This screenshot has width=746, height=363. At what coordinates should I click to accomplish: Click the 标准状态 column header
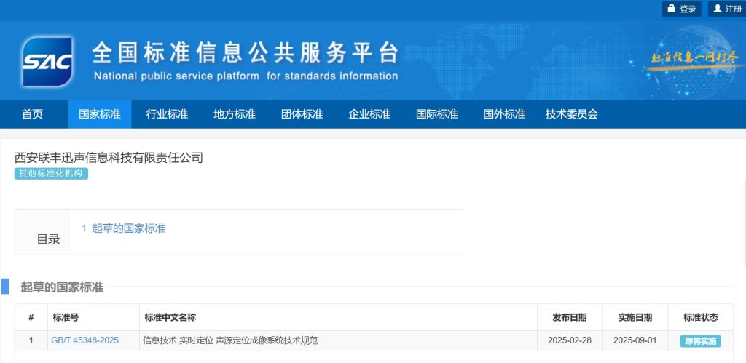700,317
